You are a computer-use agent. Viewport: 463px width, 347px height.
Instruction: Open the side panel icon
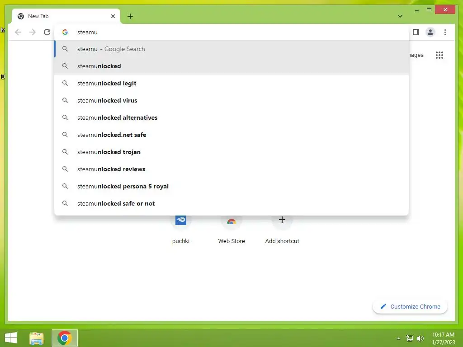[x=416, y=32]
